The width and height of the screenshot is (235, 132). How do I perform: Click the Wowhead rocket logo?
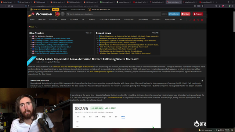coord(31,14)
